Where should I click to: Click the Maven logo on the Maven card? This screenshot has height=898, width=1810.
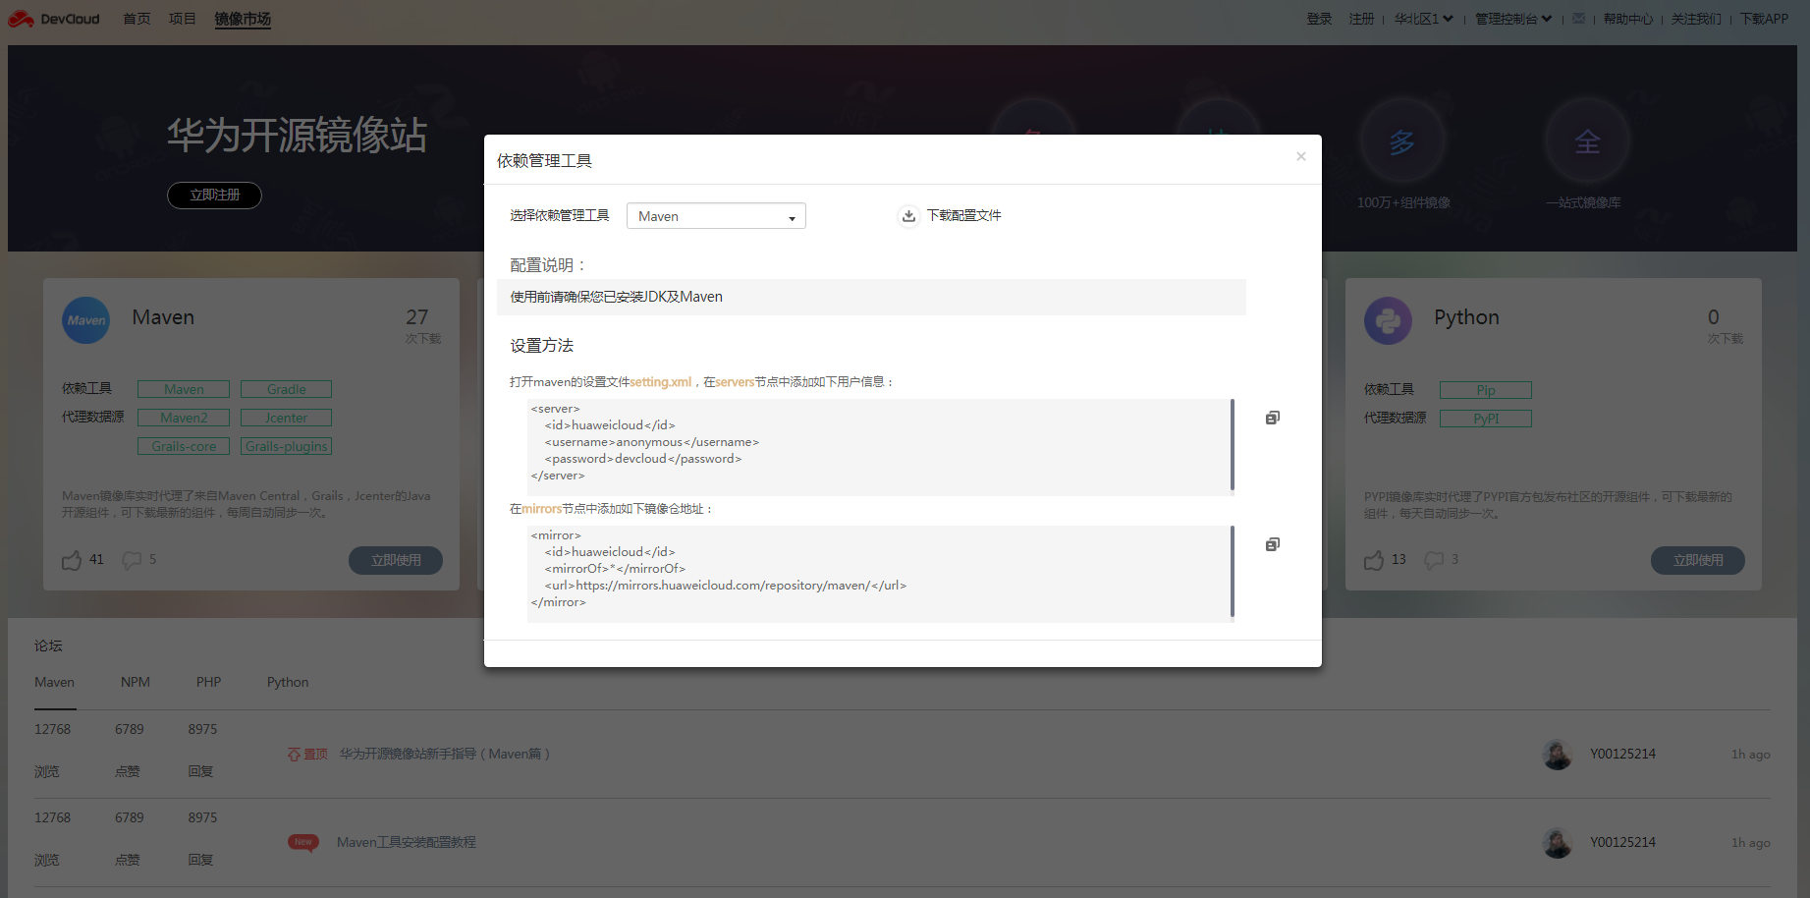pos(86,319)
